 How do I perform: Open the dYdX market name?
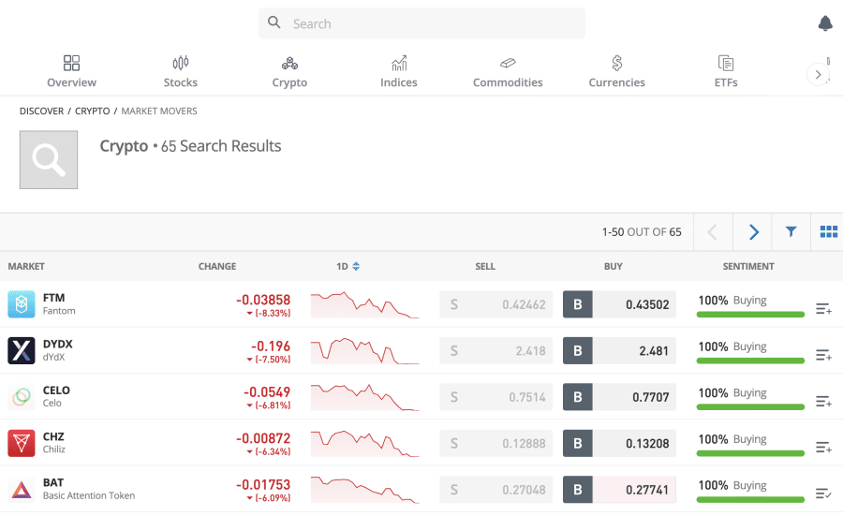53,357
